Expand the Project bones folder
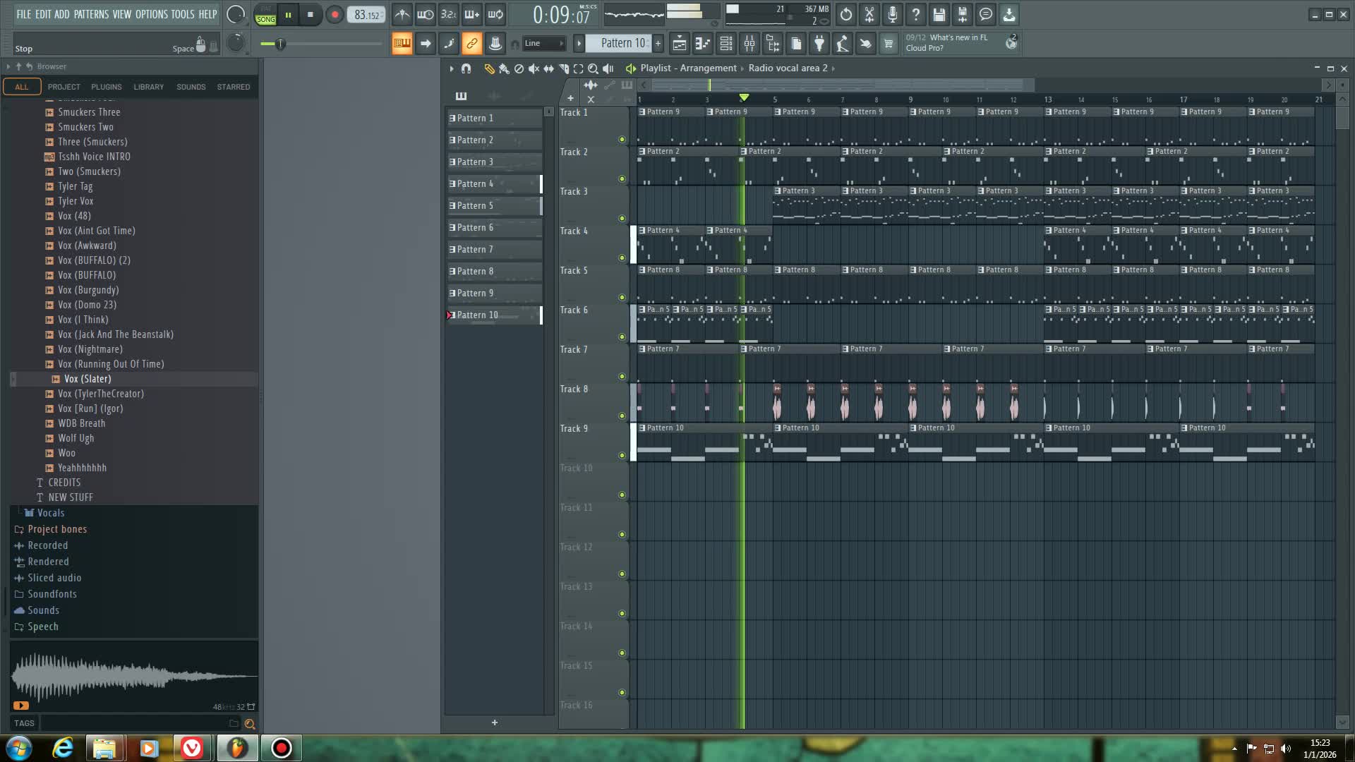1355x762 pixels. (x=57, y=529)
